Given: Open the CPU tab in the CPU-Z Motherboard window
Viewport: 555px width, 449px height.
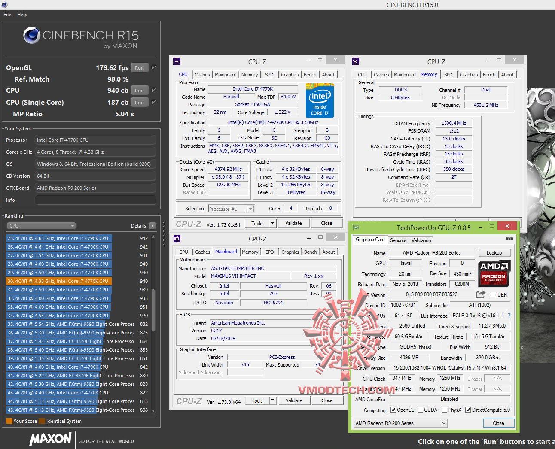Looking at the screenshot, I should 184,252.
